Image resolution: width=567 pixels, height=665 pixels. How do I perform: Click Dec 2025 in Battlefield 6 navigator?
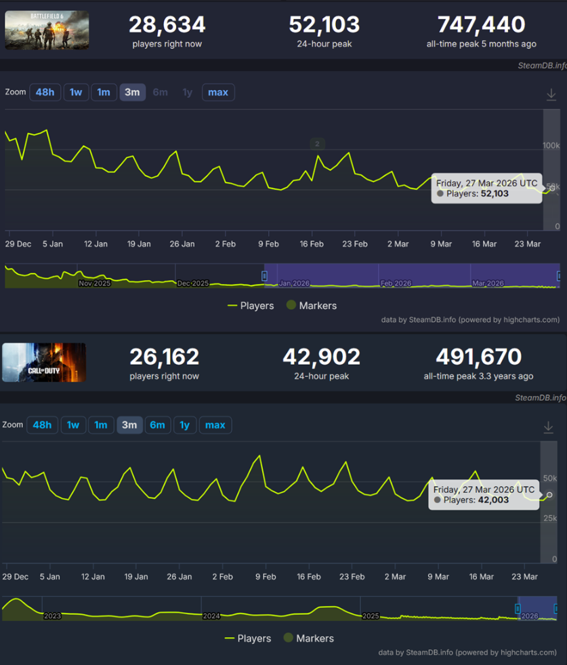[193, 283]
